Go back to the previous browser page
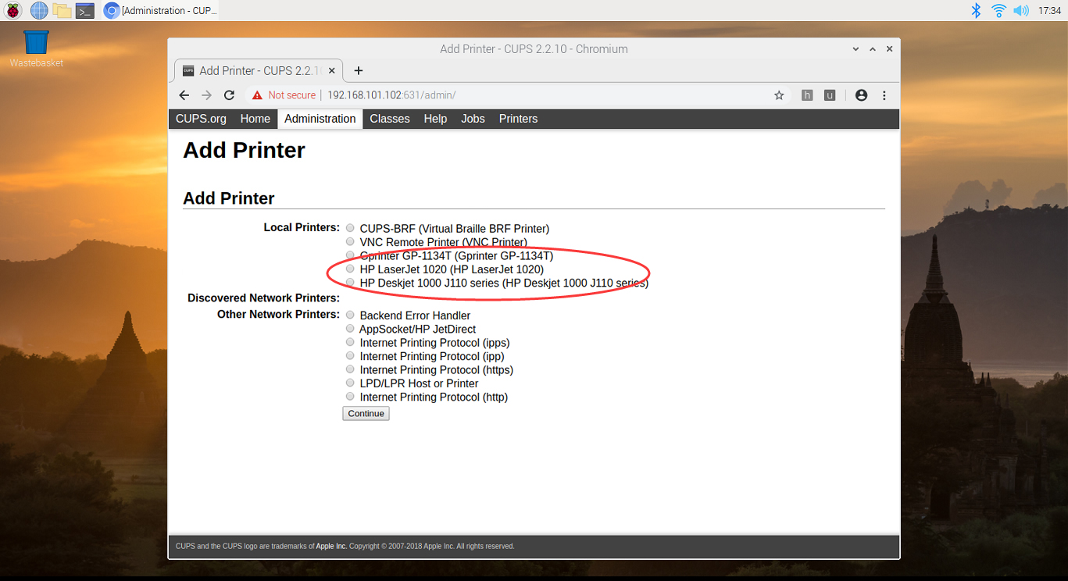 tap(184, 95)
